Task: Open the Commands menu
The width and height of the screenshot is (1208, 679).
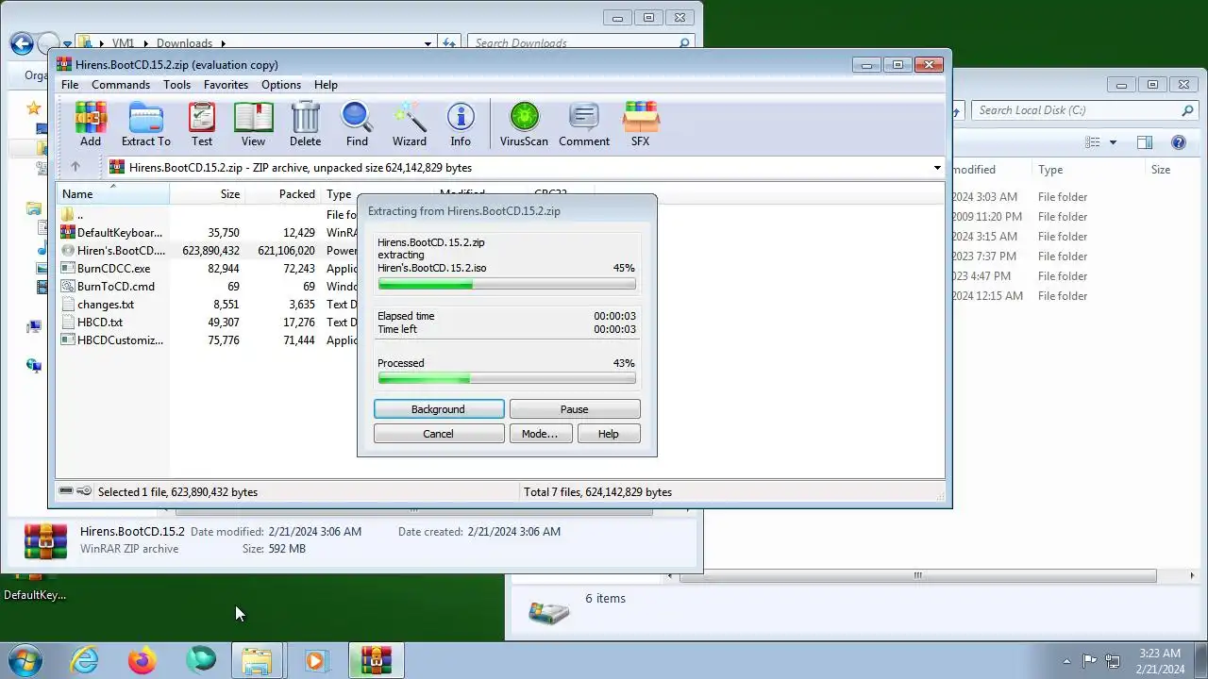Action: [x=121, y=85]
